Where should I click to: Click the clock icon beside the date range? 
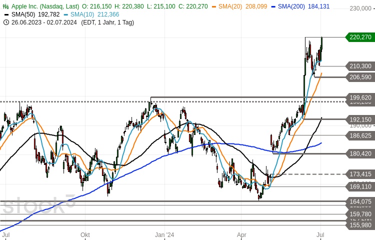pyautogui.click(x=6, y=22)
